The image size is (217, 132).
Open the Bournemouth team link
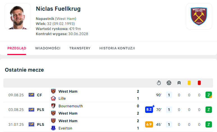pyautogui.click(x=70, y=106)
